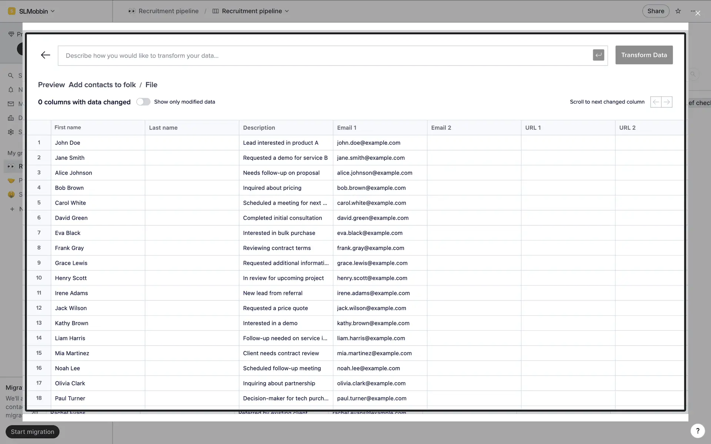Click the star favorite icon

coord(678,11)
